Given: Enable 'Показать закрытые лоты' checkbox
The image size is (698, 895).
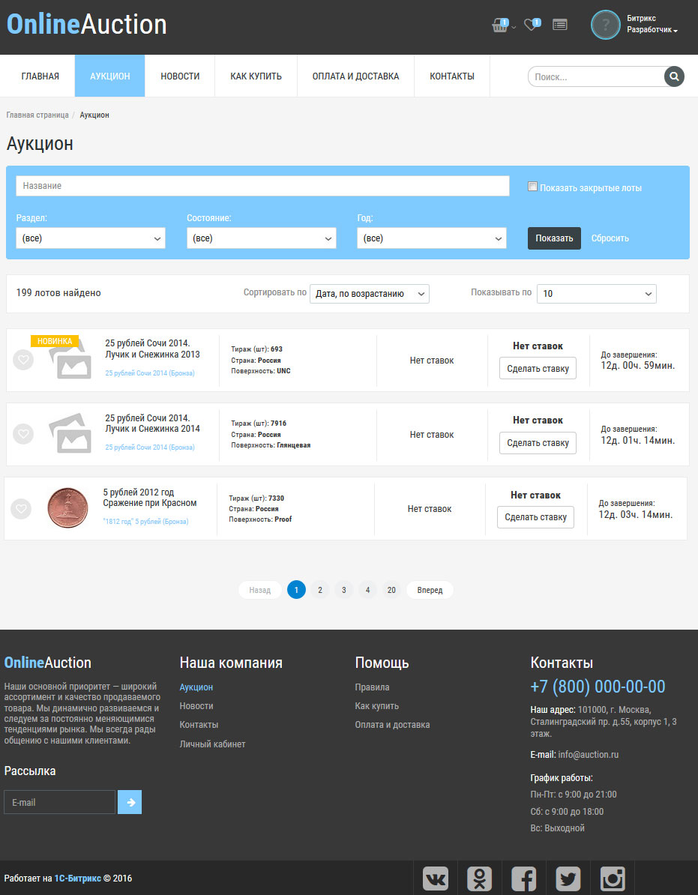Looking at the screenshot, I should click(x=533, y=187).
